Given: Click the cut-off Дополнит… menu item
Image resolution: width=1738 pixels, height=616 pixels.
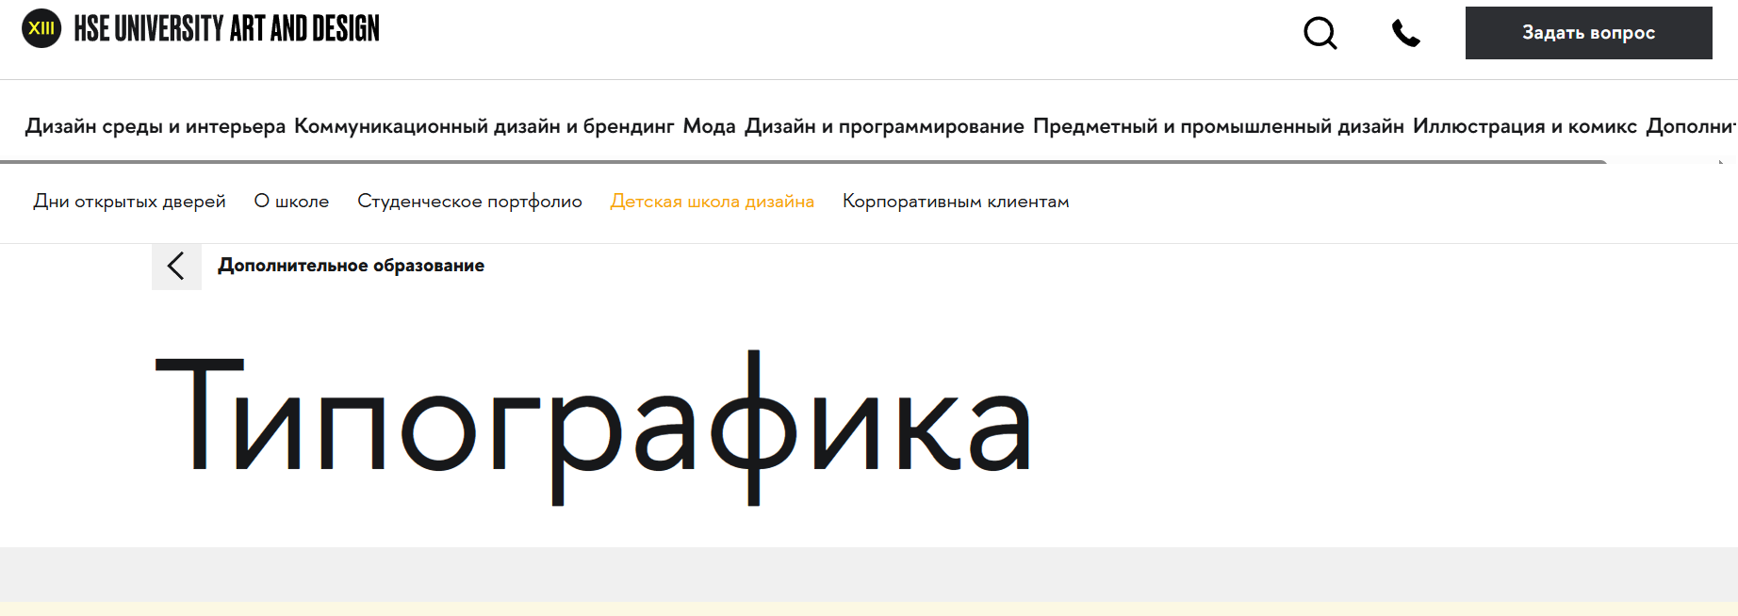Looking at the screenshot, I should [x=1691, y=126].
